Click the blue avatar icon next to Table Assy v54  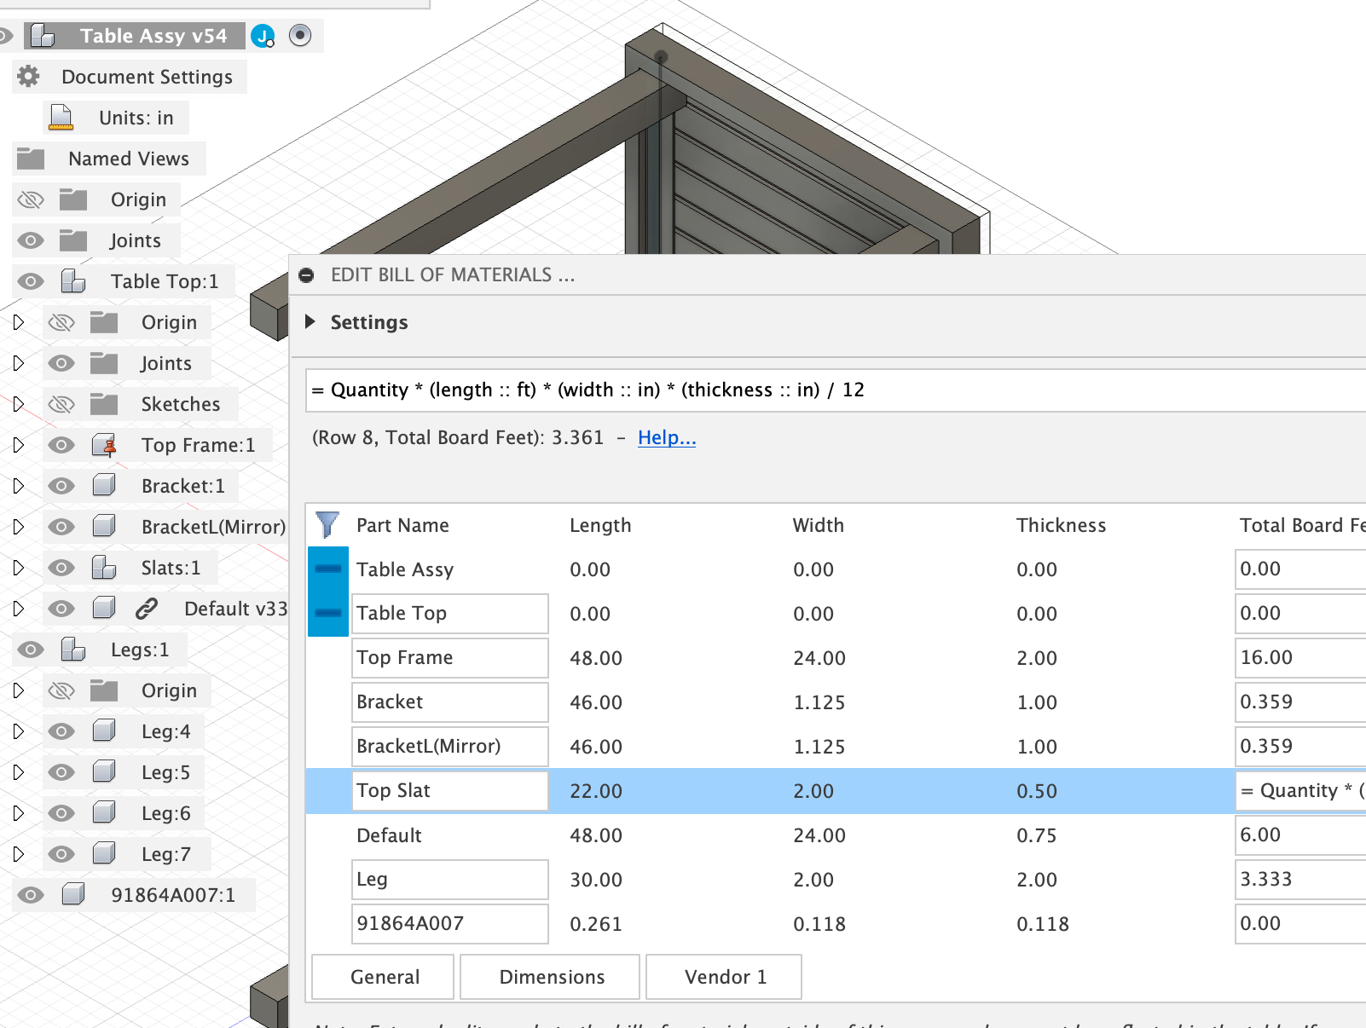coord(263,36)
